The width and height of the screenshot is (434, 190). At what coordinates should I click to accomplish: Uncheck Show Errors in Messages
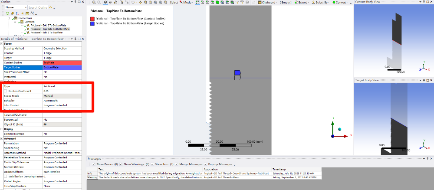[x=94, y=164]
